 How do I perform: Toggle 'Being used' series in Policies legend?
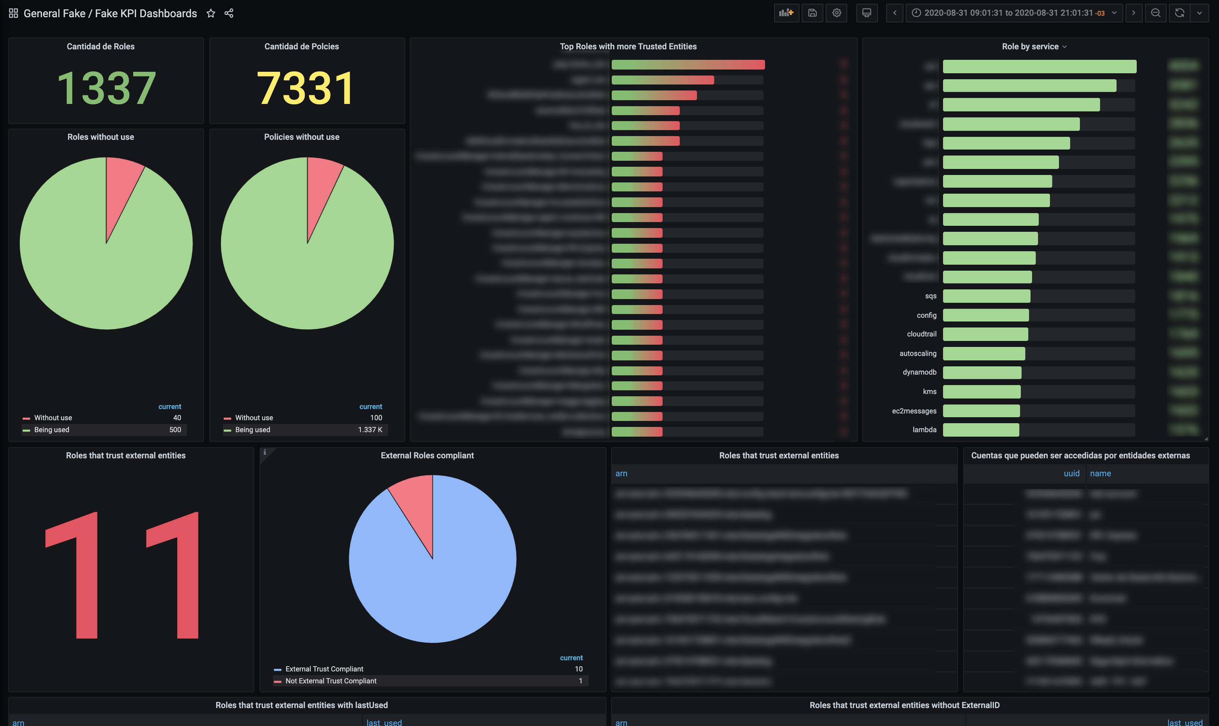[x=252, y=430]
